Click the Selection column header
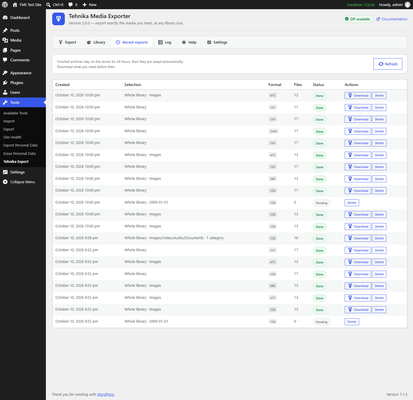This screenshot has width=413, height=400. 133,85
